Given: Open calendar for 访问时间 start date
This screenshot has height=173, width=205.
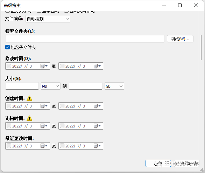Looking at the screenshot, I should [x=44, y=126].
